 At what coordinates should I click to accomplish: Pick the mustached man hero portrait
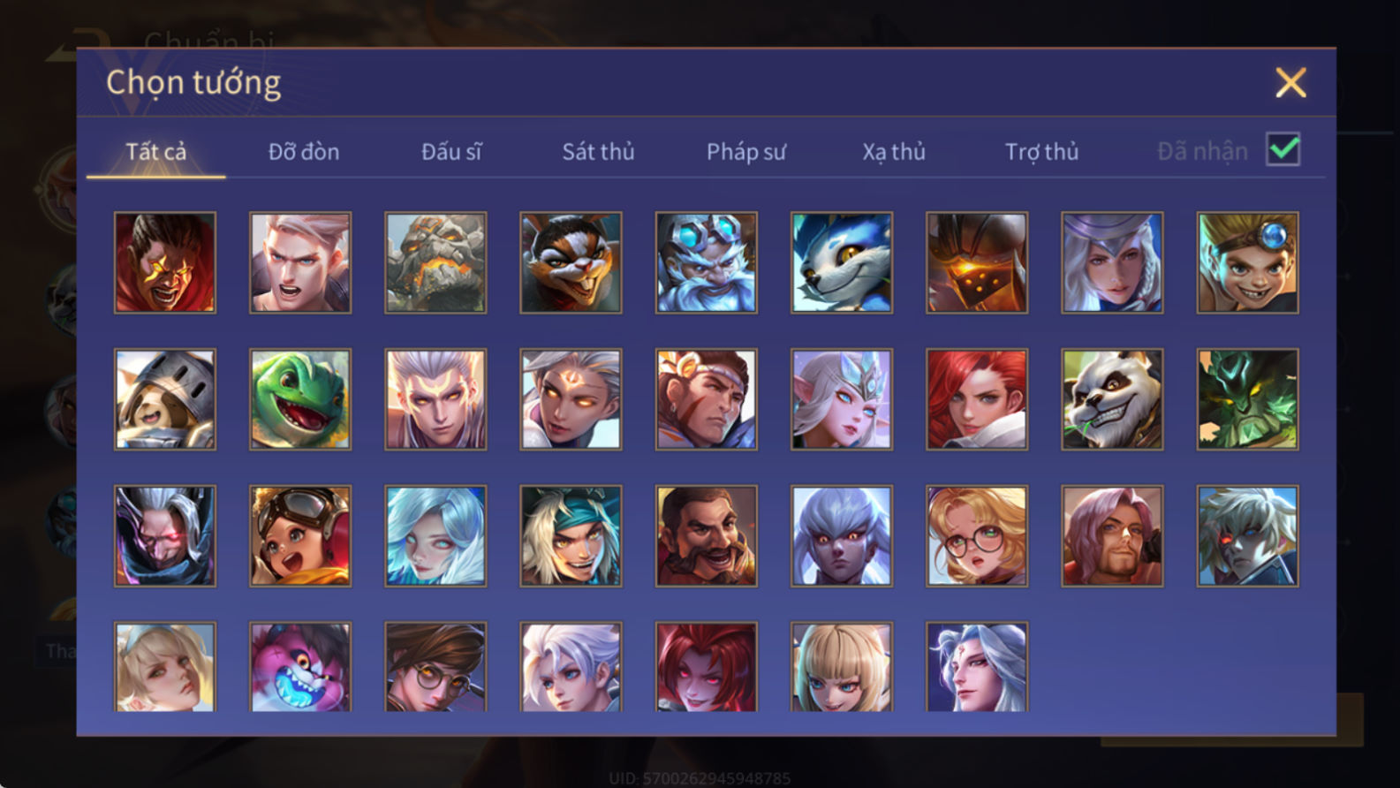pos(706,536)
